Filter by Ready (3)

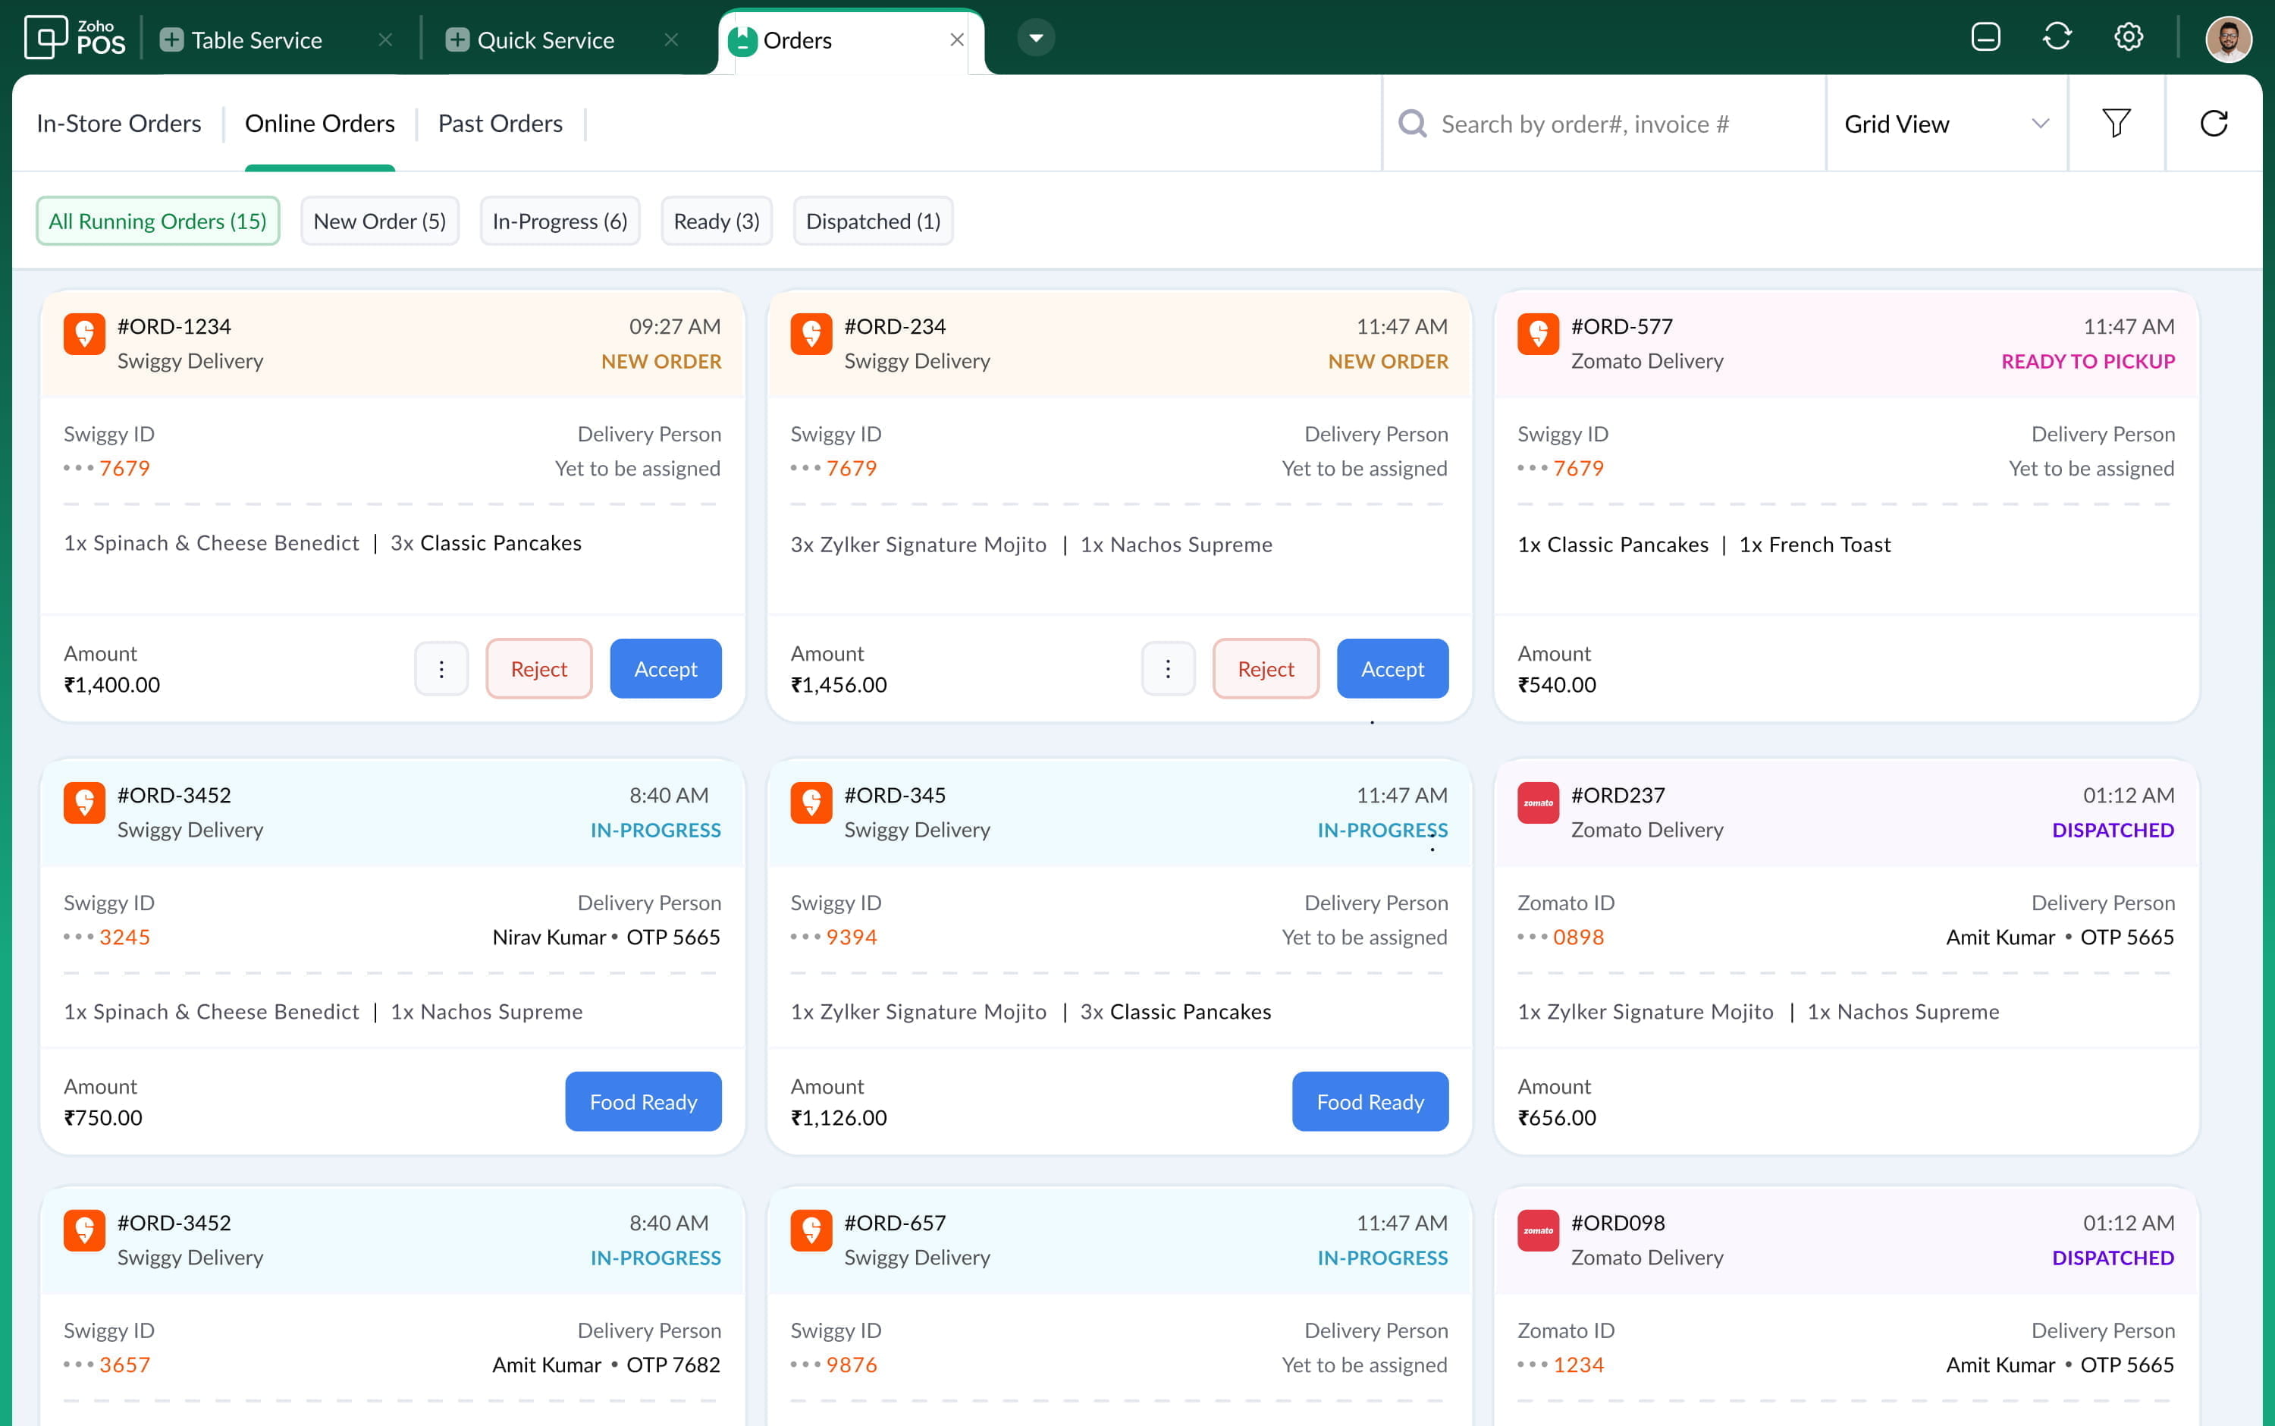717,221
